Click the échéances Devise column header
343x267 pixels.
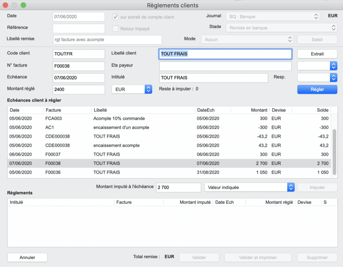point(281,110)
